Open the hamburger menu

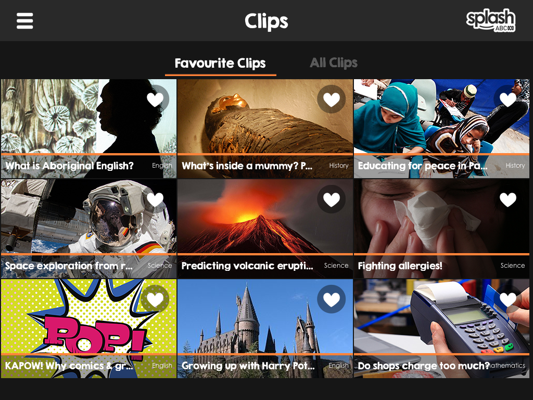[x=25, y=21]
